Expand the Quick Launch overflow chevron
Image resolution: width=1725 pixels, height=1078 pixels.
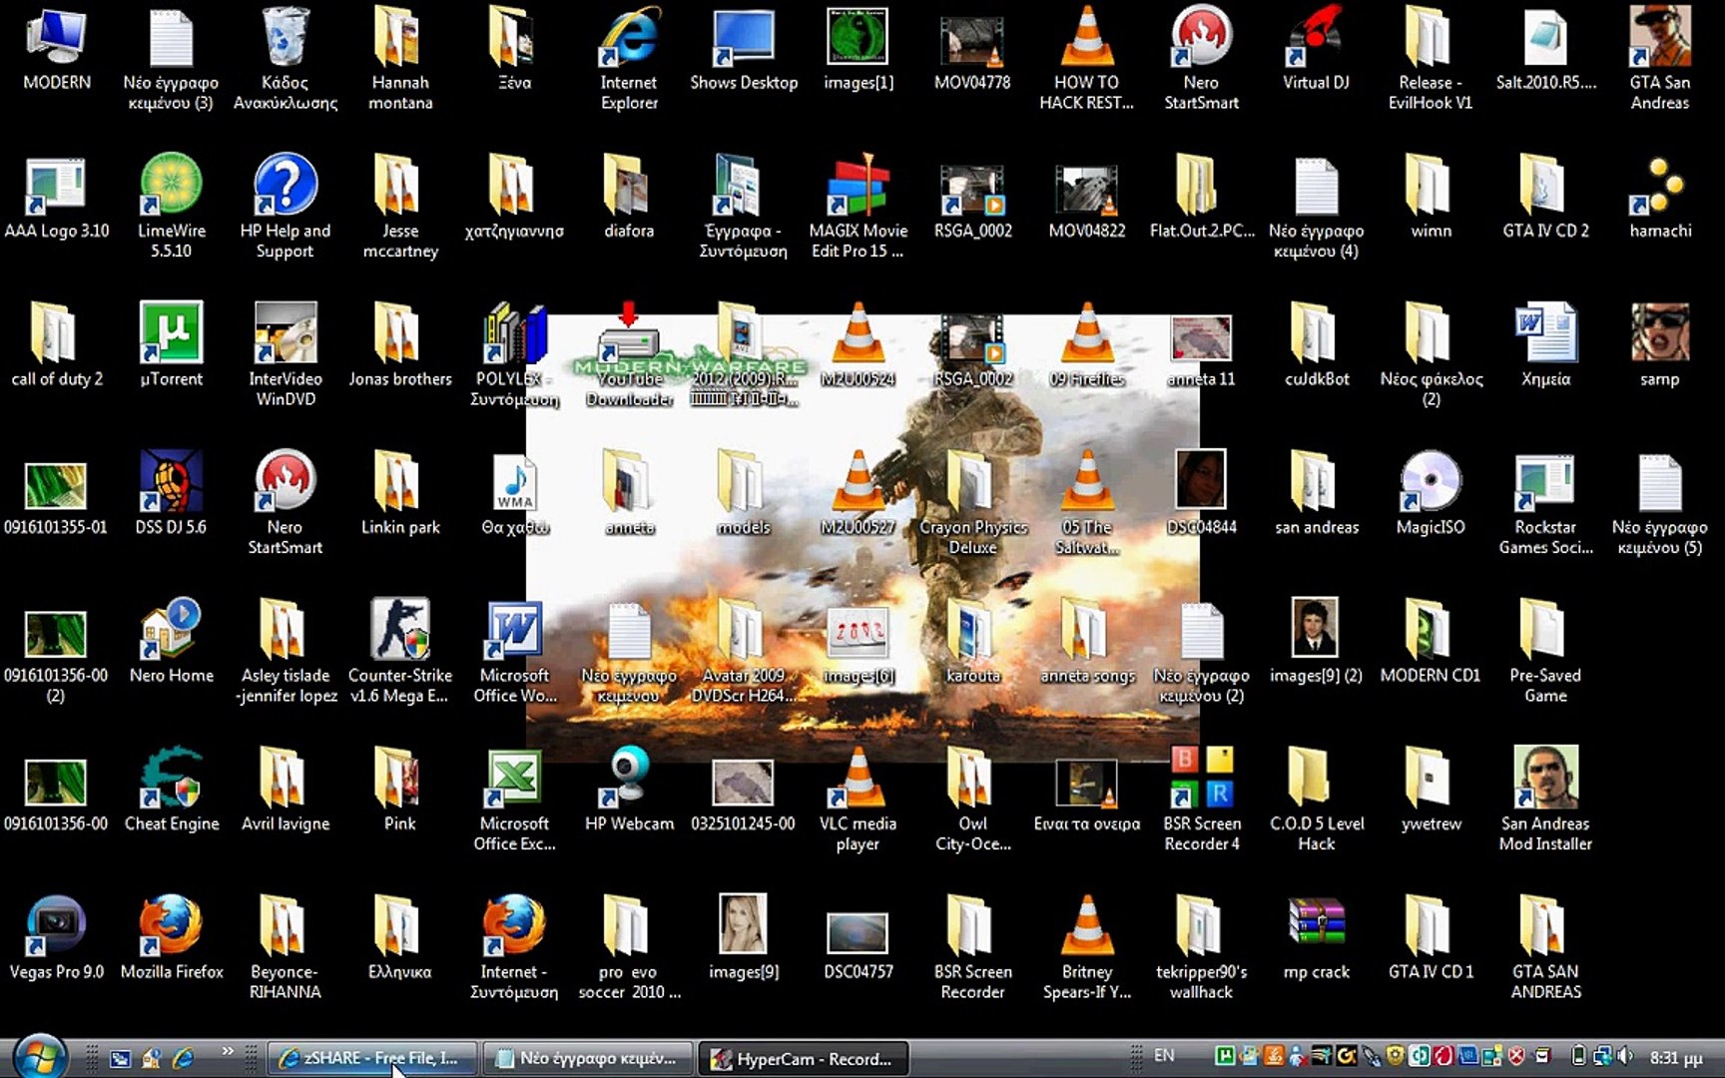coord(228,1051)
